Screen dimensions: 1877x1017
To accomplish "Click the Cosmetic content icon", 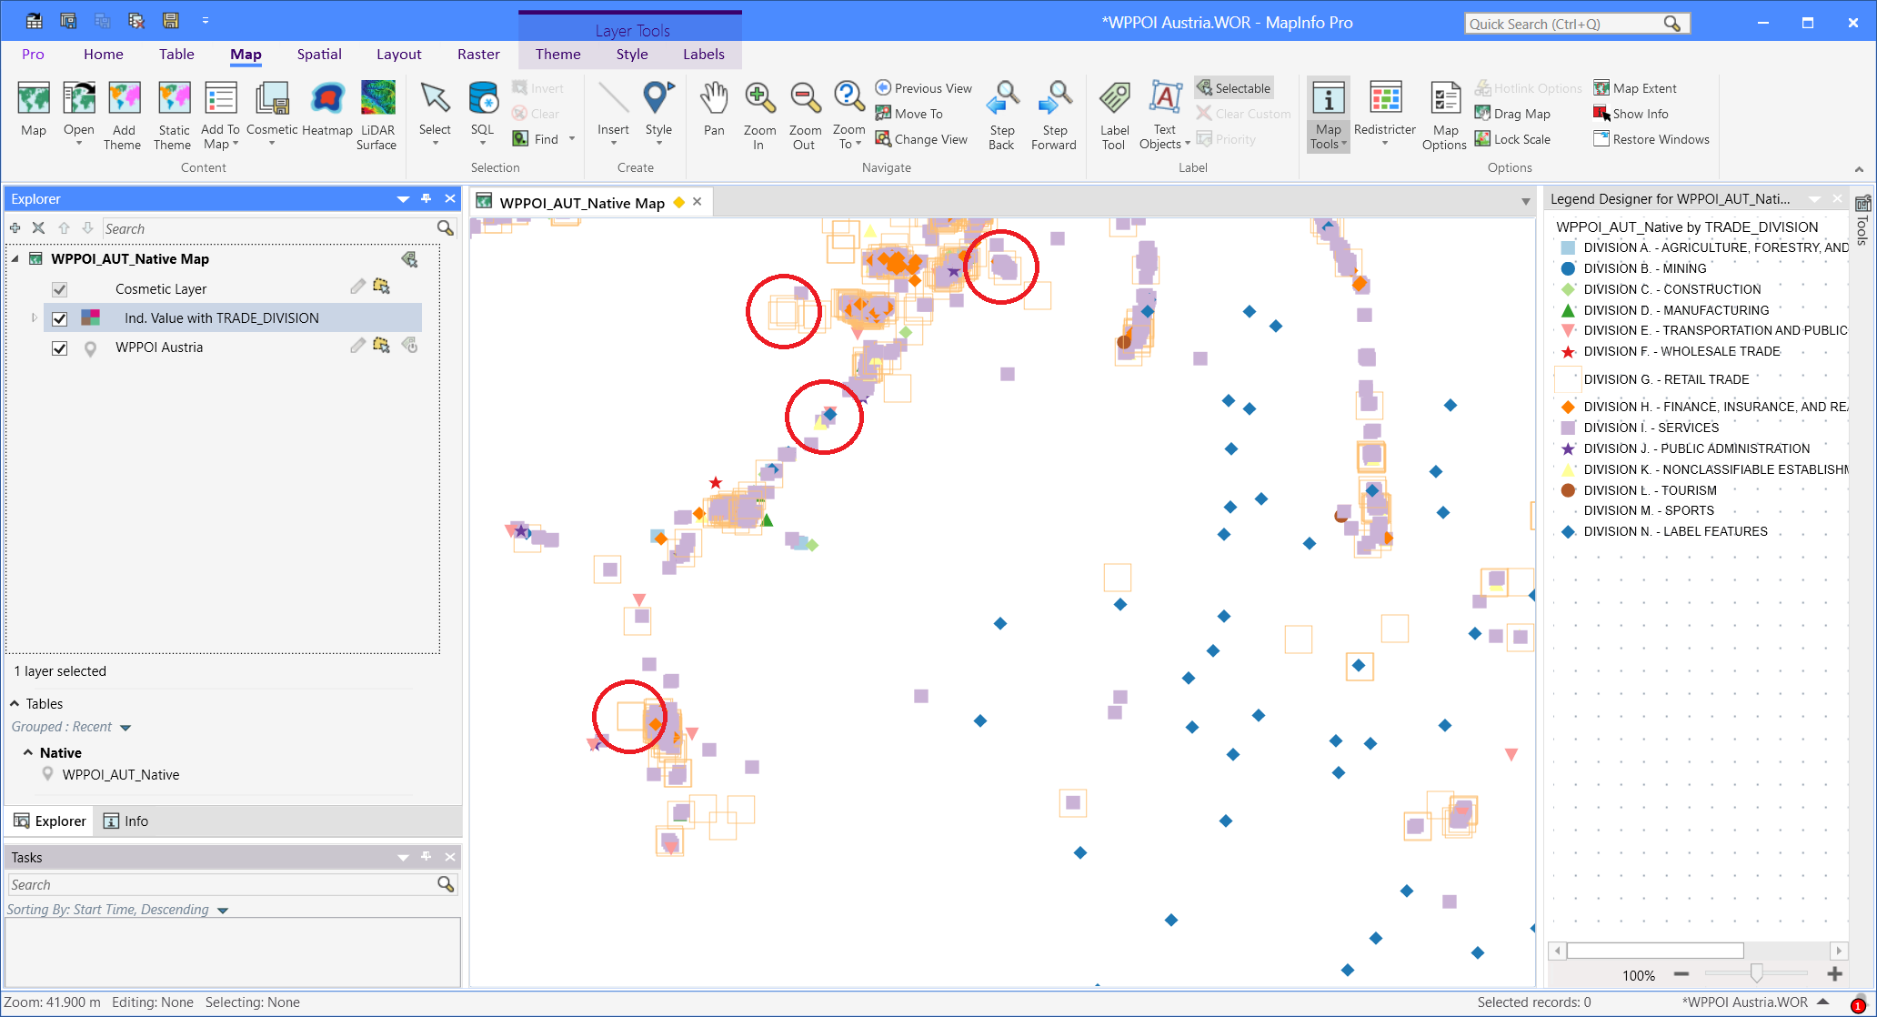I will click(272, 97).
